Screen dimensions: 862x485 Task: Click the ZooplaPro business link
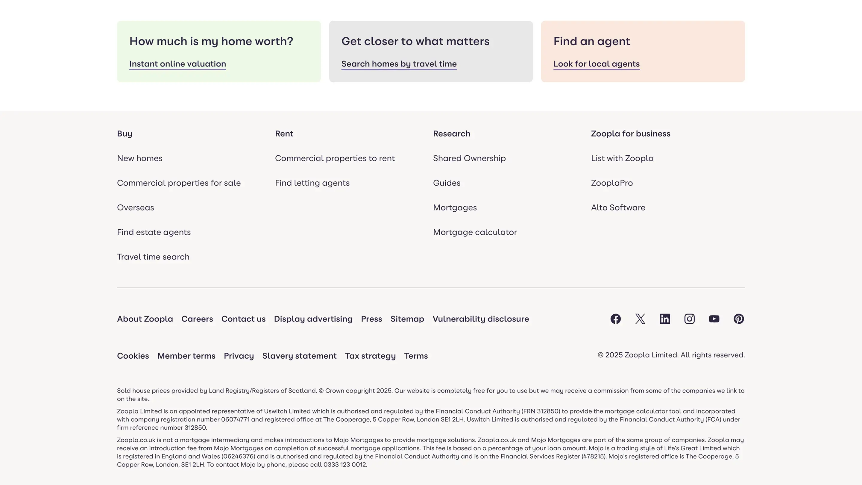click(612, 183)
